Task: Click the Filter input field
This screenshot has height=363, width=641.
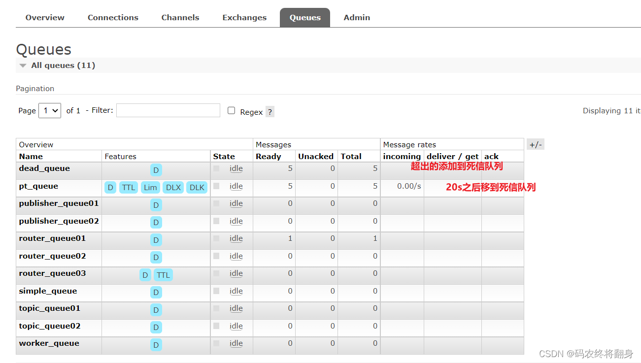Action: [168, 110]
